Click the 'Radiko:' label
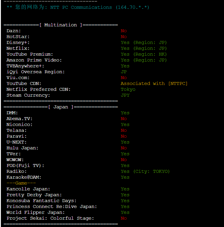 (16, 171)
